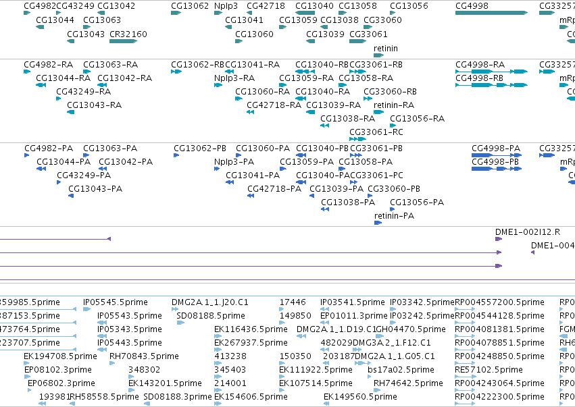Open protein CG42718-PA

click(x=274, y=189)
